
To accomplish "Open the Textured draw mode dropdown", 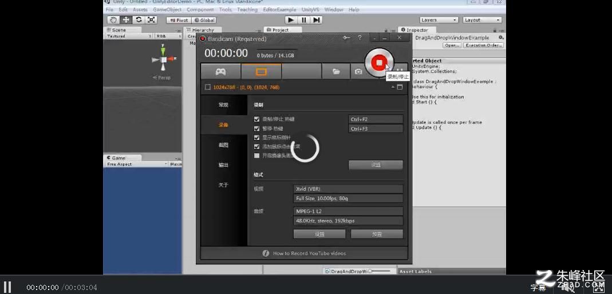I will click(129, 36).
